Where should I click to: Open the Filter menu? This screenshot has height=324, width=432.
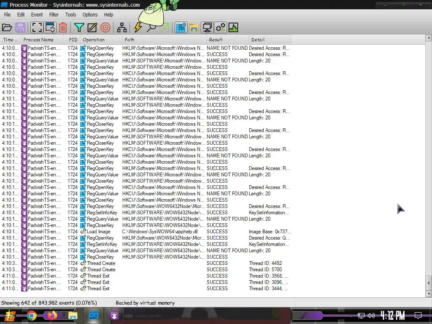click(x=54, y=15)
